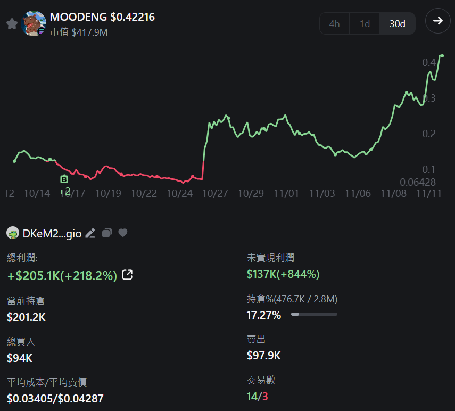Click the right arrow button
The image size is (455, 411).
tap(437, 21)
